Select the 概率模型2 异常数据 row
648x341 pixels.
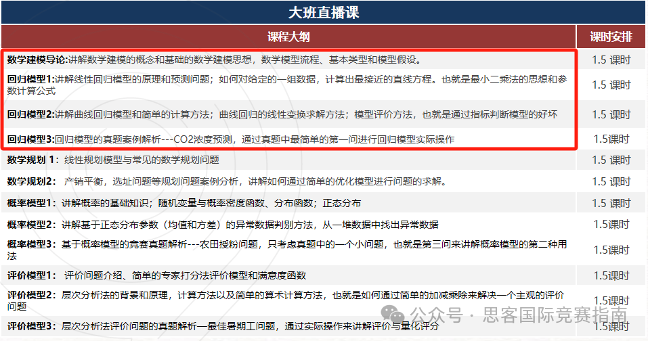pyautogui.click(x=222, y=225)
